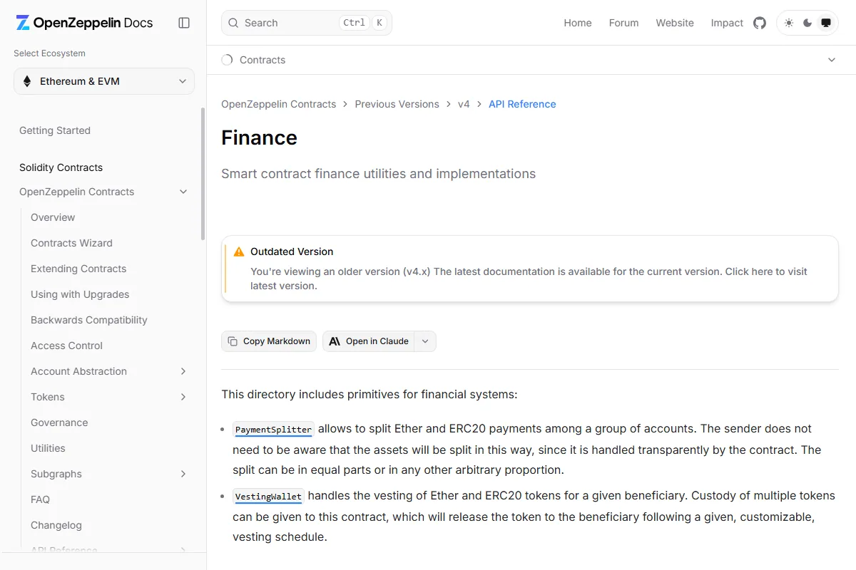Switch to dark theme moon icon

tap(807, 23)
